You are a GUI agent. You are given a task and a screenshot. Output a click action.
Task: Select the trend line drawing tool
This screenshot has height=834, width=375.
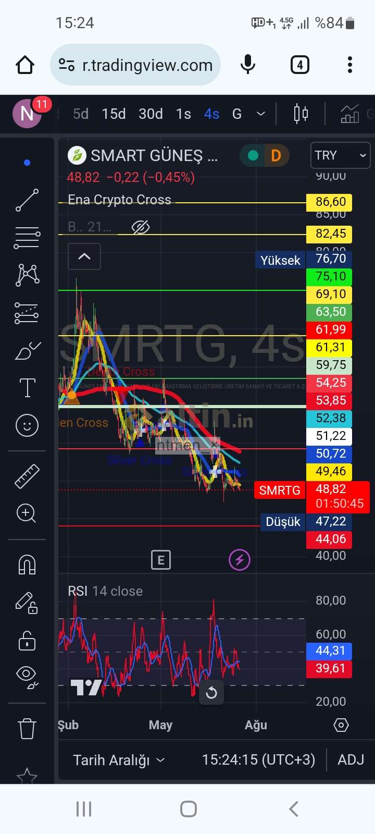point(27,200)
